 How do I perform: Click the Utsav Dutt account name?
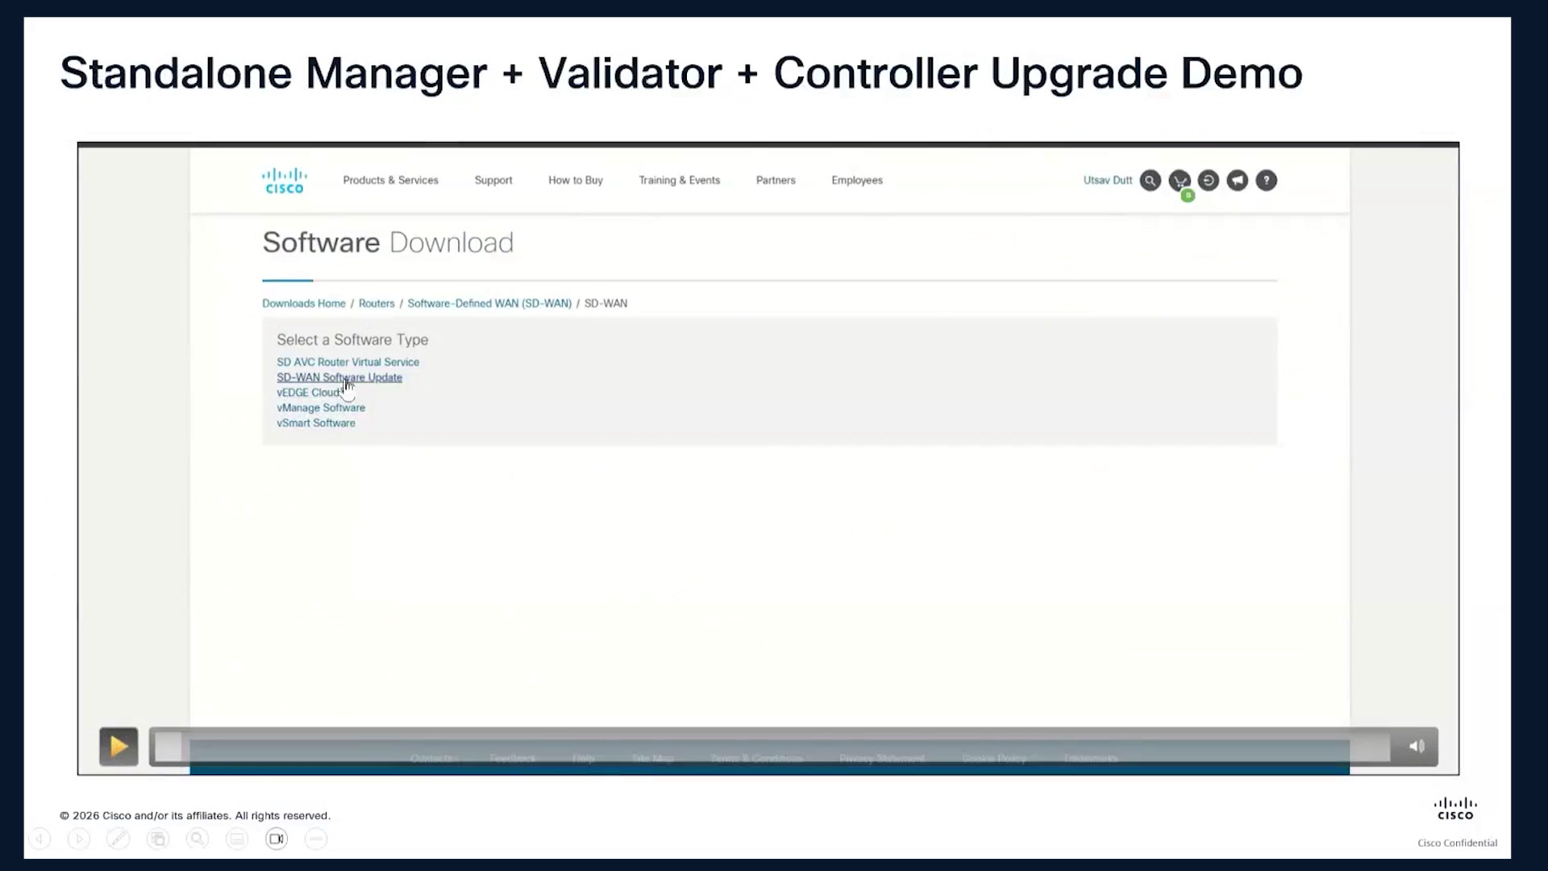(x=1108, y=181)
